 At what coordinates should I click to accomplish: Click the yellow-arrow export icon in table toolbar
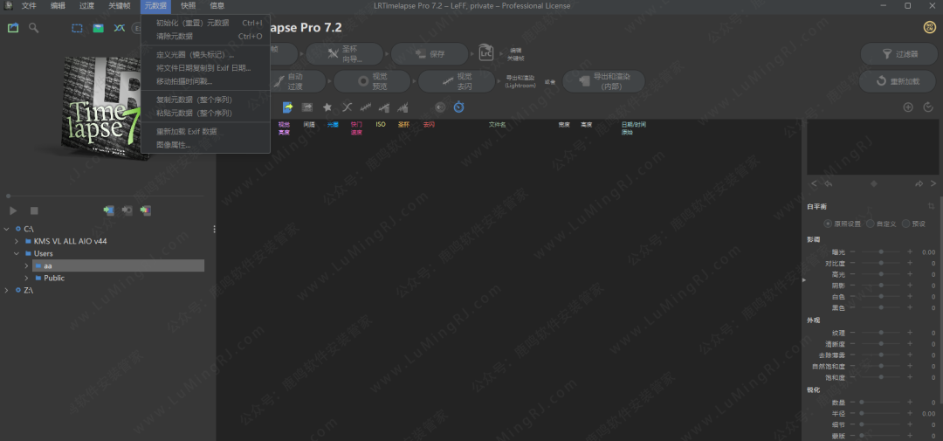(x=286, y=107)
